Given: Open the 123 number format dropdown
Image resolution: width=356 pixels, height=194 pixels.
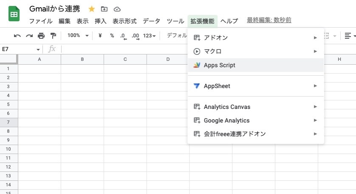Looking at the screenshot, I should [150, 36].
